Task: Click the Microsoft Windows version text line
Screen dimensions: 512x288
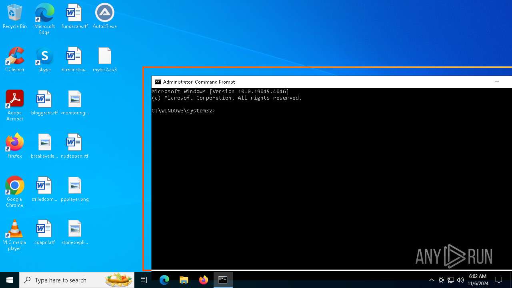Action: point(220,92)
